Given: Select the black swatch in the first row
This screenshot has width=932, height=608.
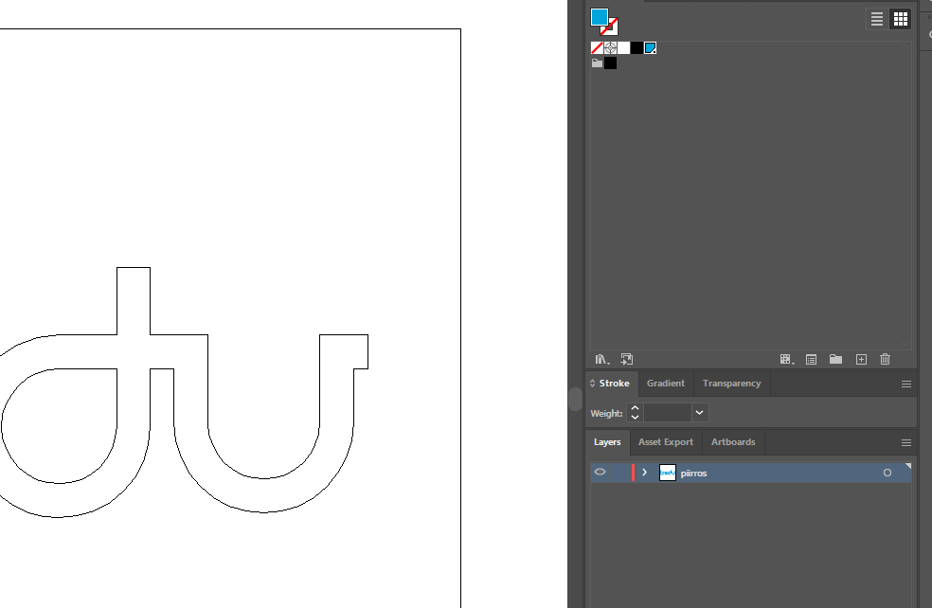Looking at the screenshot, I should coord(636,47).
